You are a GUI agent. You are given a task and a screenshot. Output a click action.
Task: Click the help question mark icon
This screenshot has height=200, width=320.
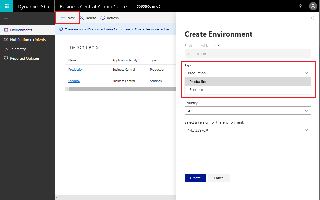click(x=300, y=6)
